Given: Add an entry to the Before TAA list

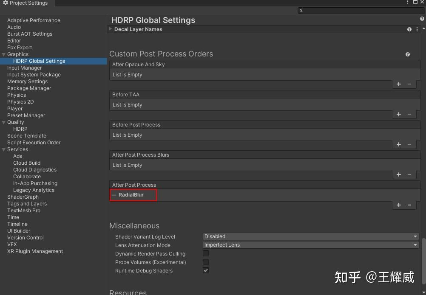Looking at the screenshot, I should coord(399,114).
